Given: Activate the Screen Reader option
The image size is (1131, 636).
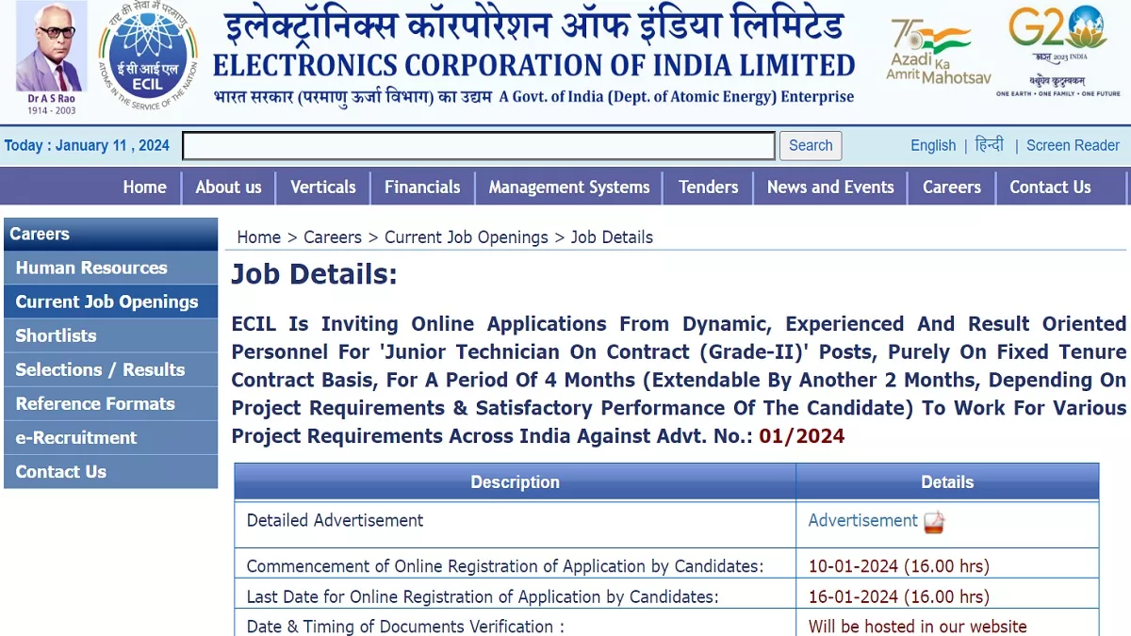Looking at the screenshot, I should click(1073, 145).
